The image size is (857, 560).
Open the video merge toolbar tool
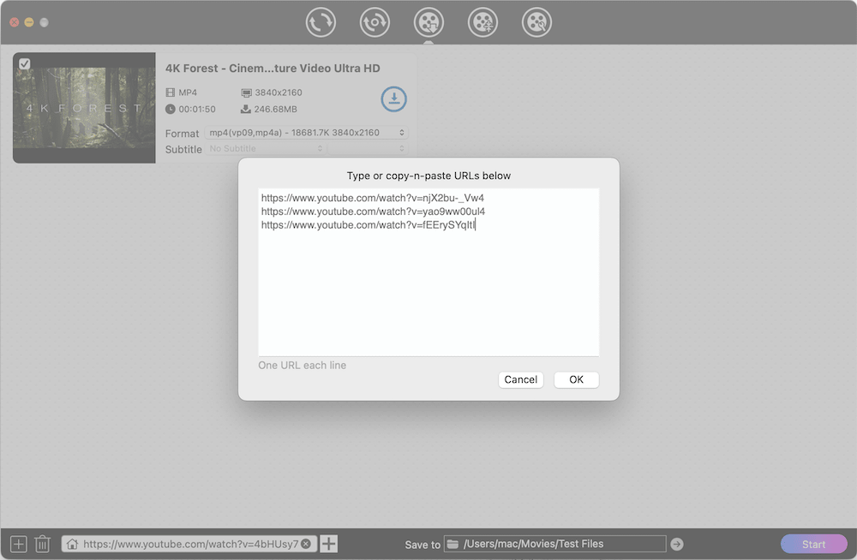click(482, 22)
